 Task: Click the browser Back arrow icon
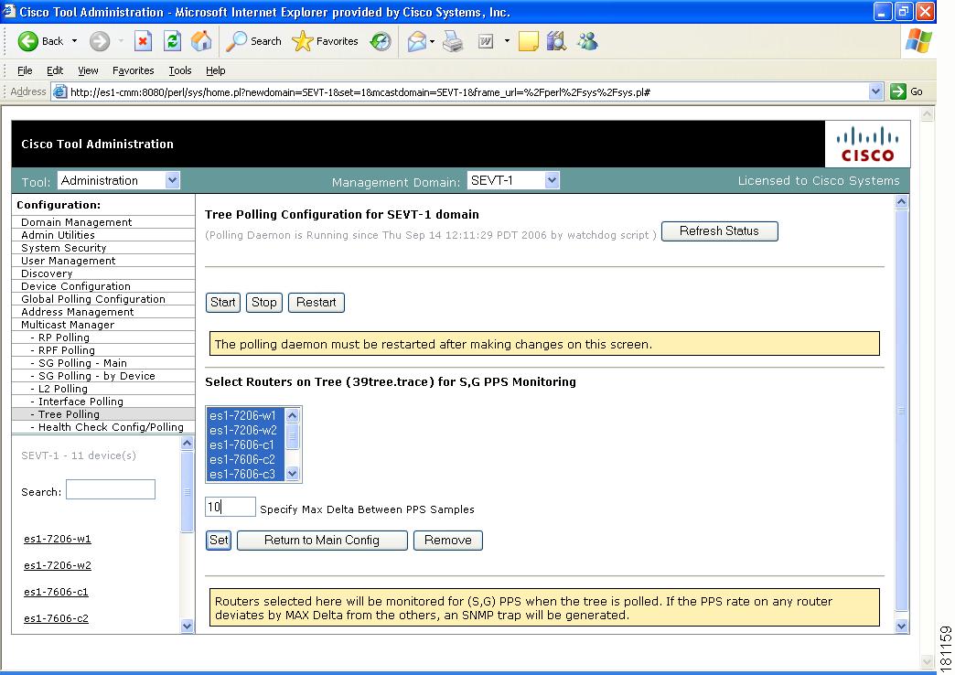click(x=28, y=41)
